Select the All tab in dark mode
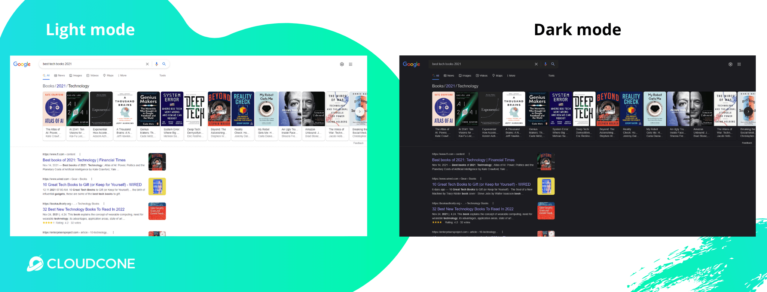767x292 pixels. click(436, 76)
